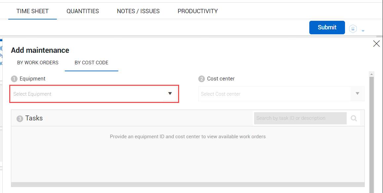This screenshot has width=383, height=193.
Task: Click the vertical scrollbar up arrow
Action: 372,74
